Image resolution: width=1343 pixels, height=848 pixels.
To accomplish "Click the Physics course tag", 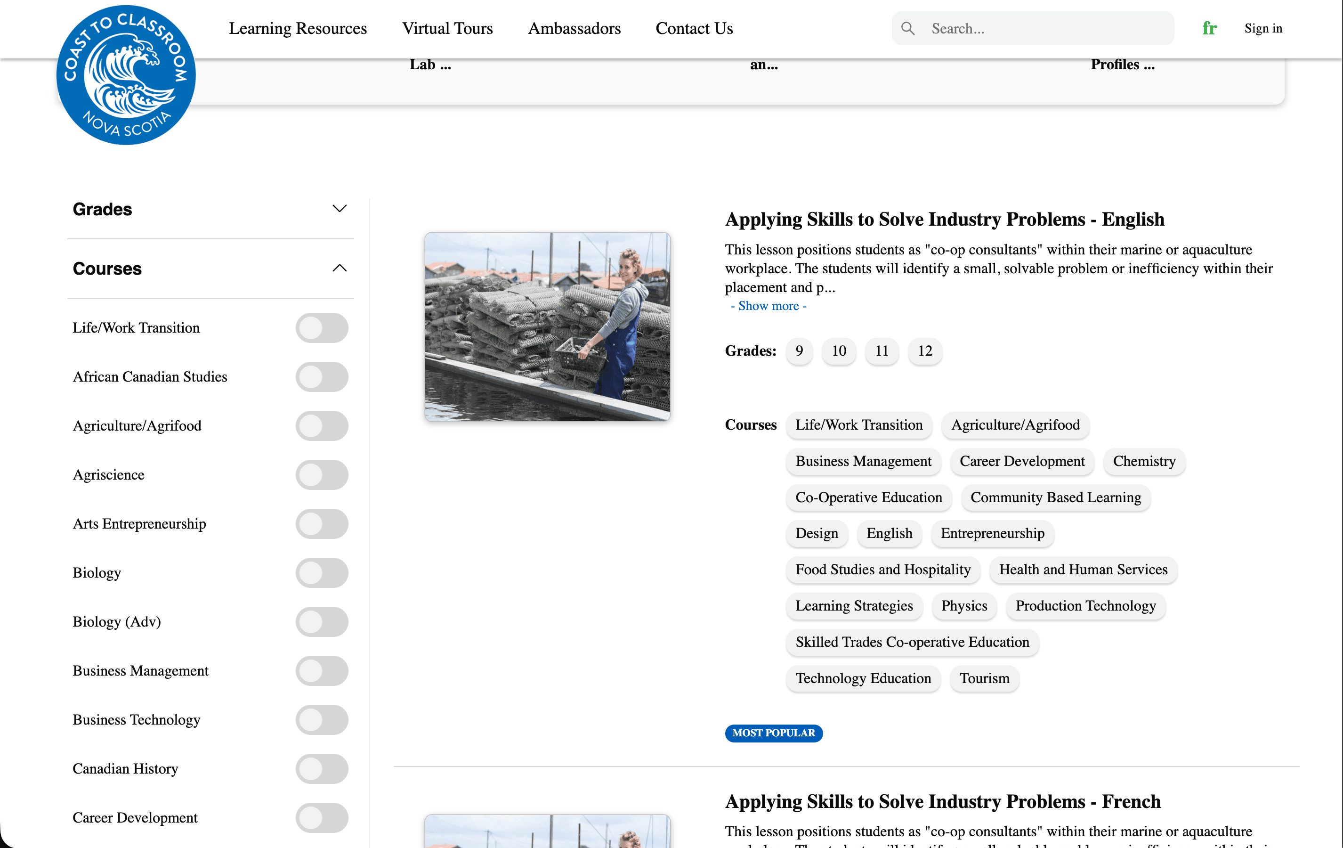I will pos(964,606).
